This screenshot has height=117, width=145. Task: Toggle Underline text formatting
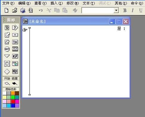click(141, 10)
